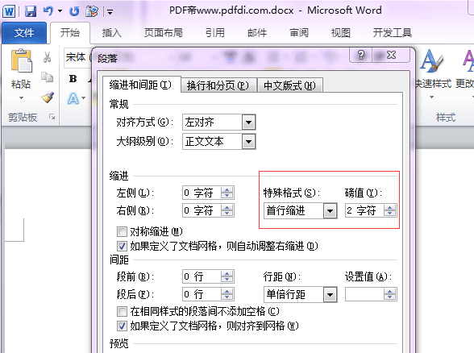The height and width of the screenshot is (353, 474).
Task: Select the Format Painter brush icon
Action: coord(48,98)
